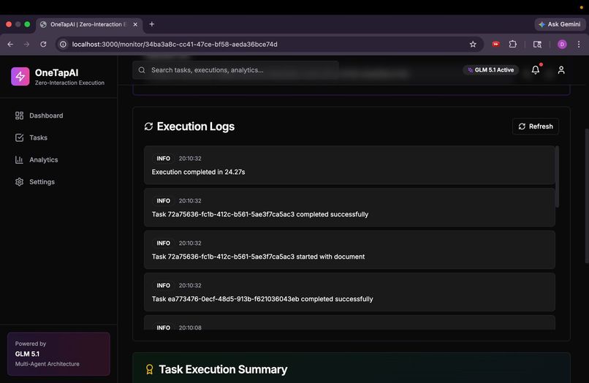Click the Task Execution Summary award icon
Image resolution: width=589 pixels, height=383 pixels.
[150, 369]
